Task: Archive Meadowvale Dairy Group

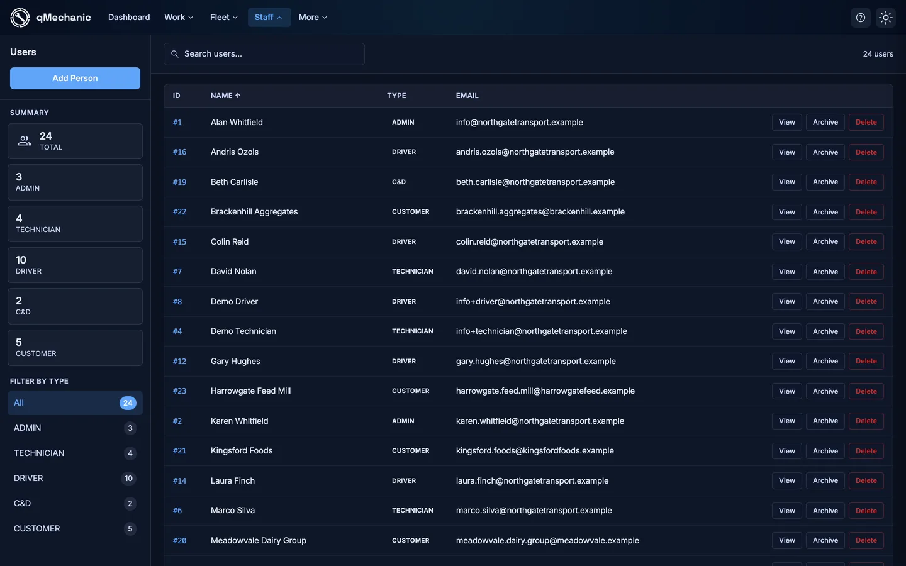Action: (825, 541)
